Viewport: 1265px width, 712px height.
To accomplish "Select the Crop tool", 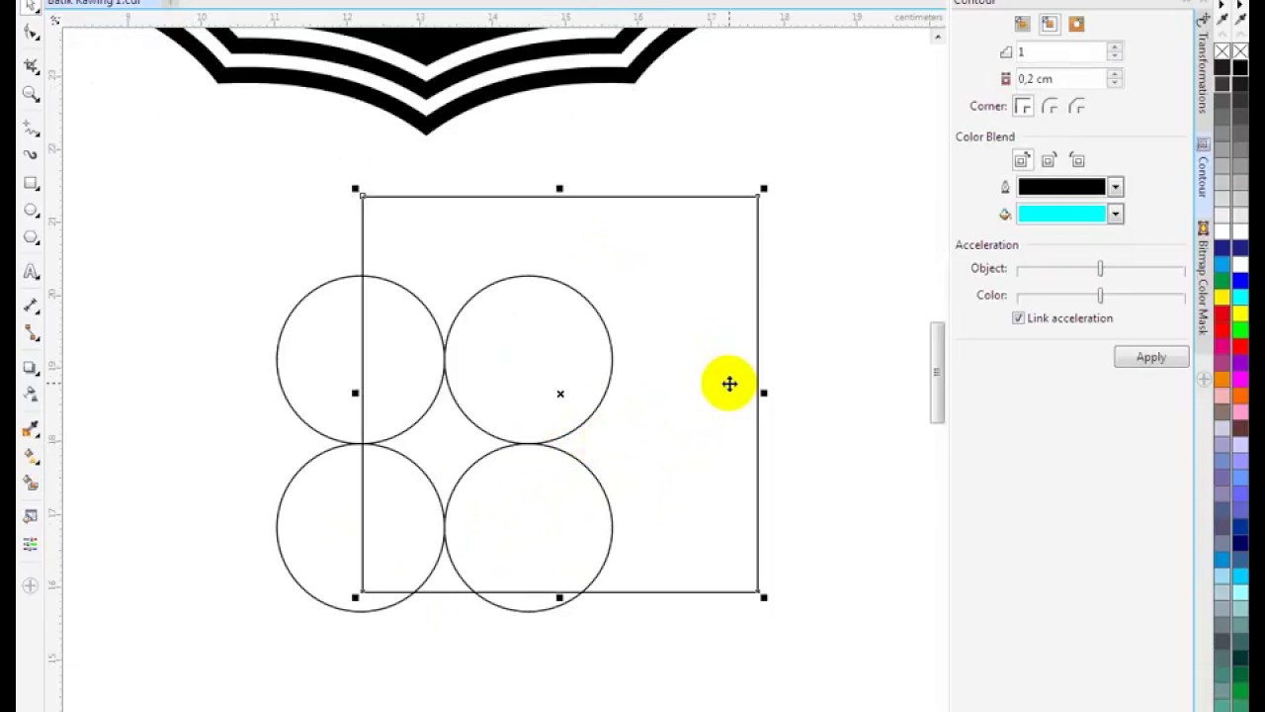I will coord(31,66).
